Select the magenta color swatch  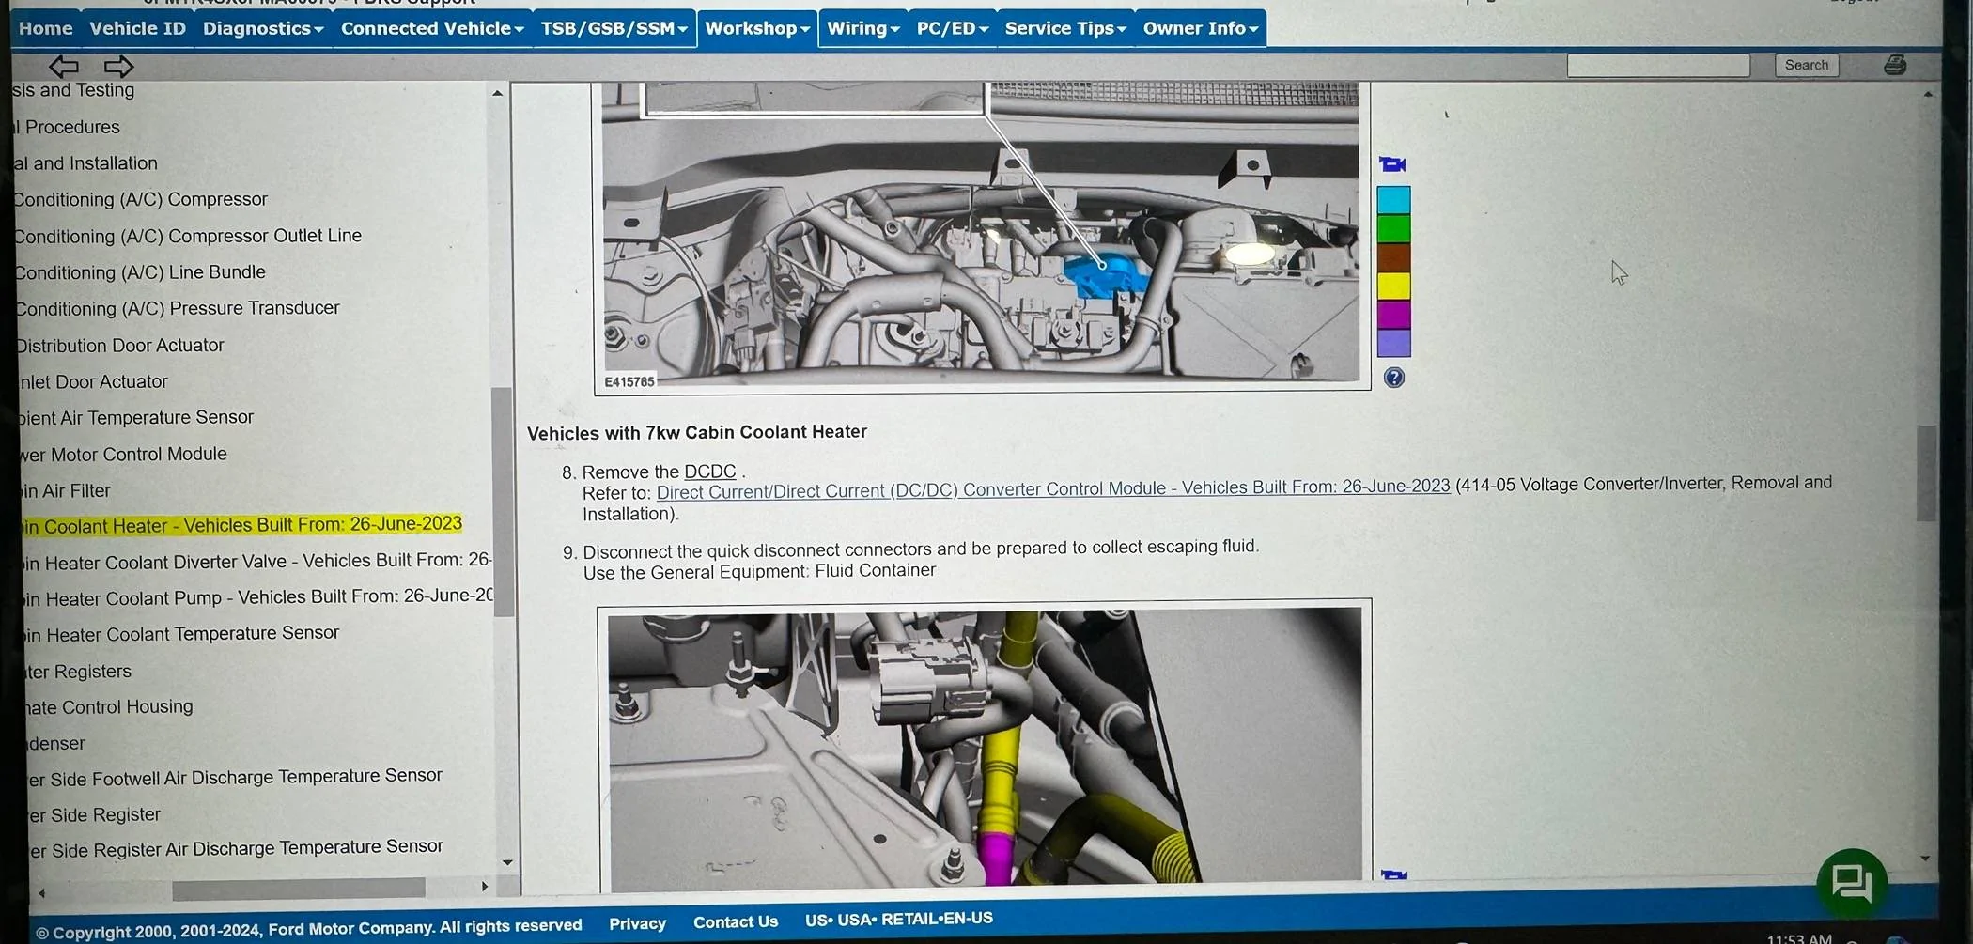(1393, 314)
